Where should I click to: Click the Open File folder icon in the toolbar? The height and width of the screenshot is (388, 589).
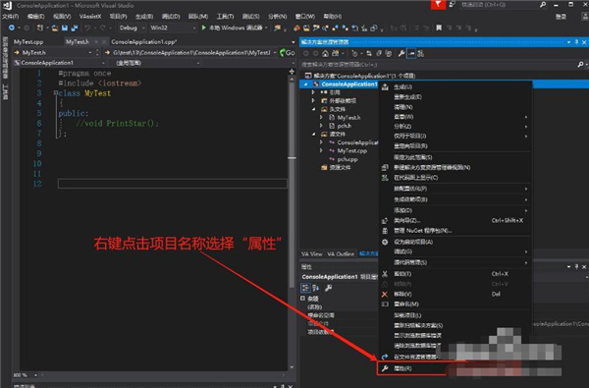click(x=55, y=28)
